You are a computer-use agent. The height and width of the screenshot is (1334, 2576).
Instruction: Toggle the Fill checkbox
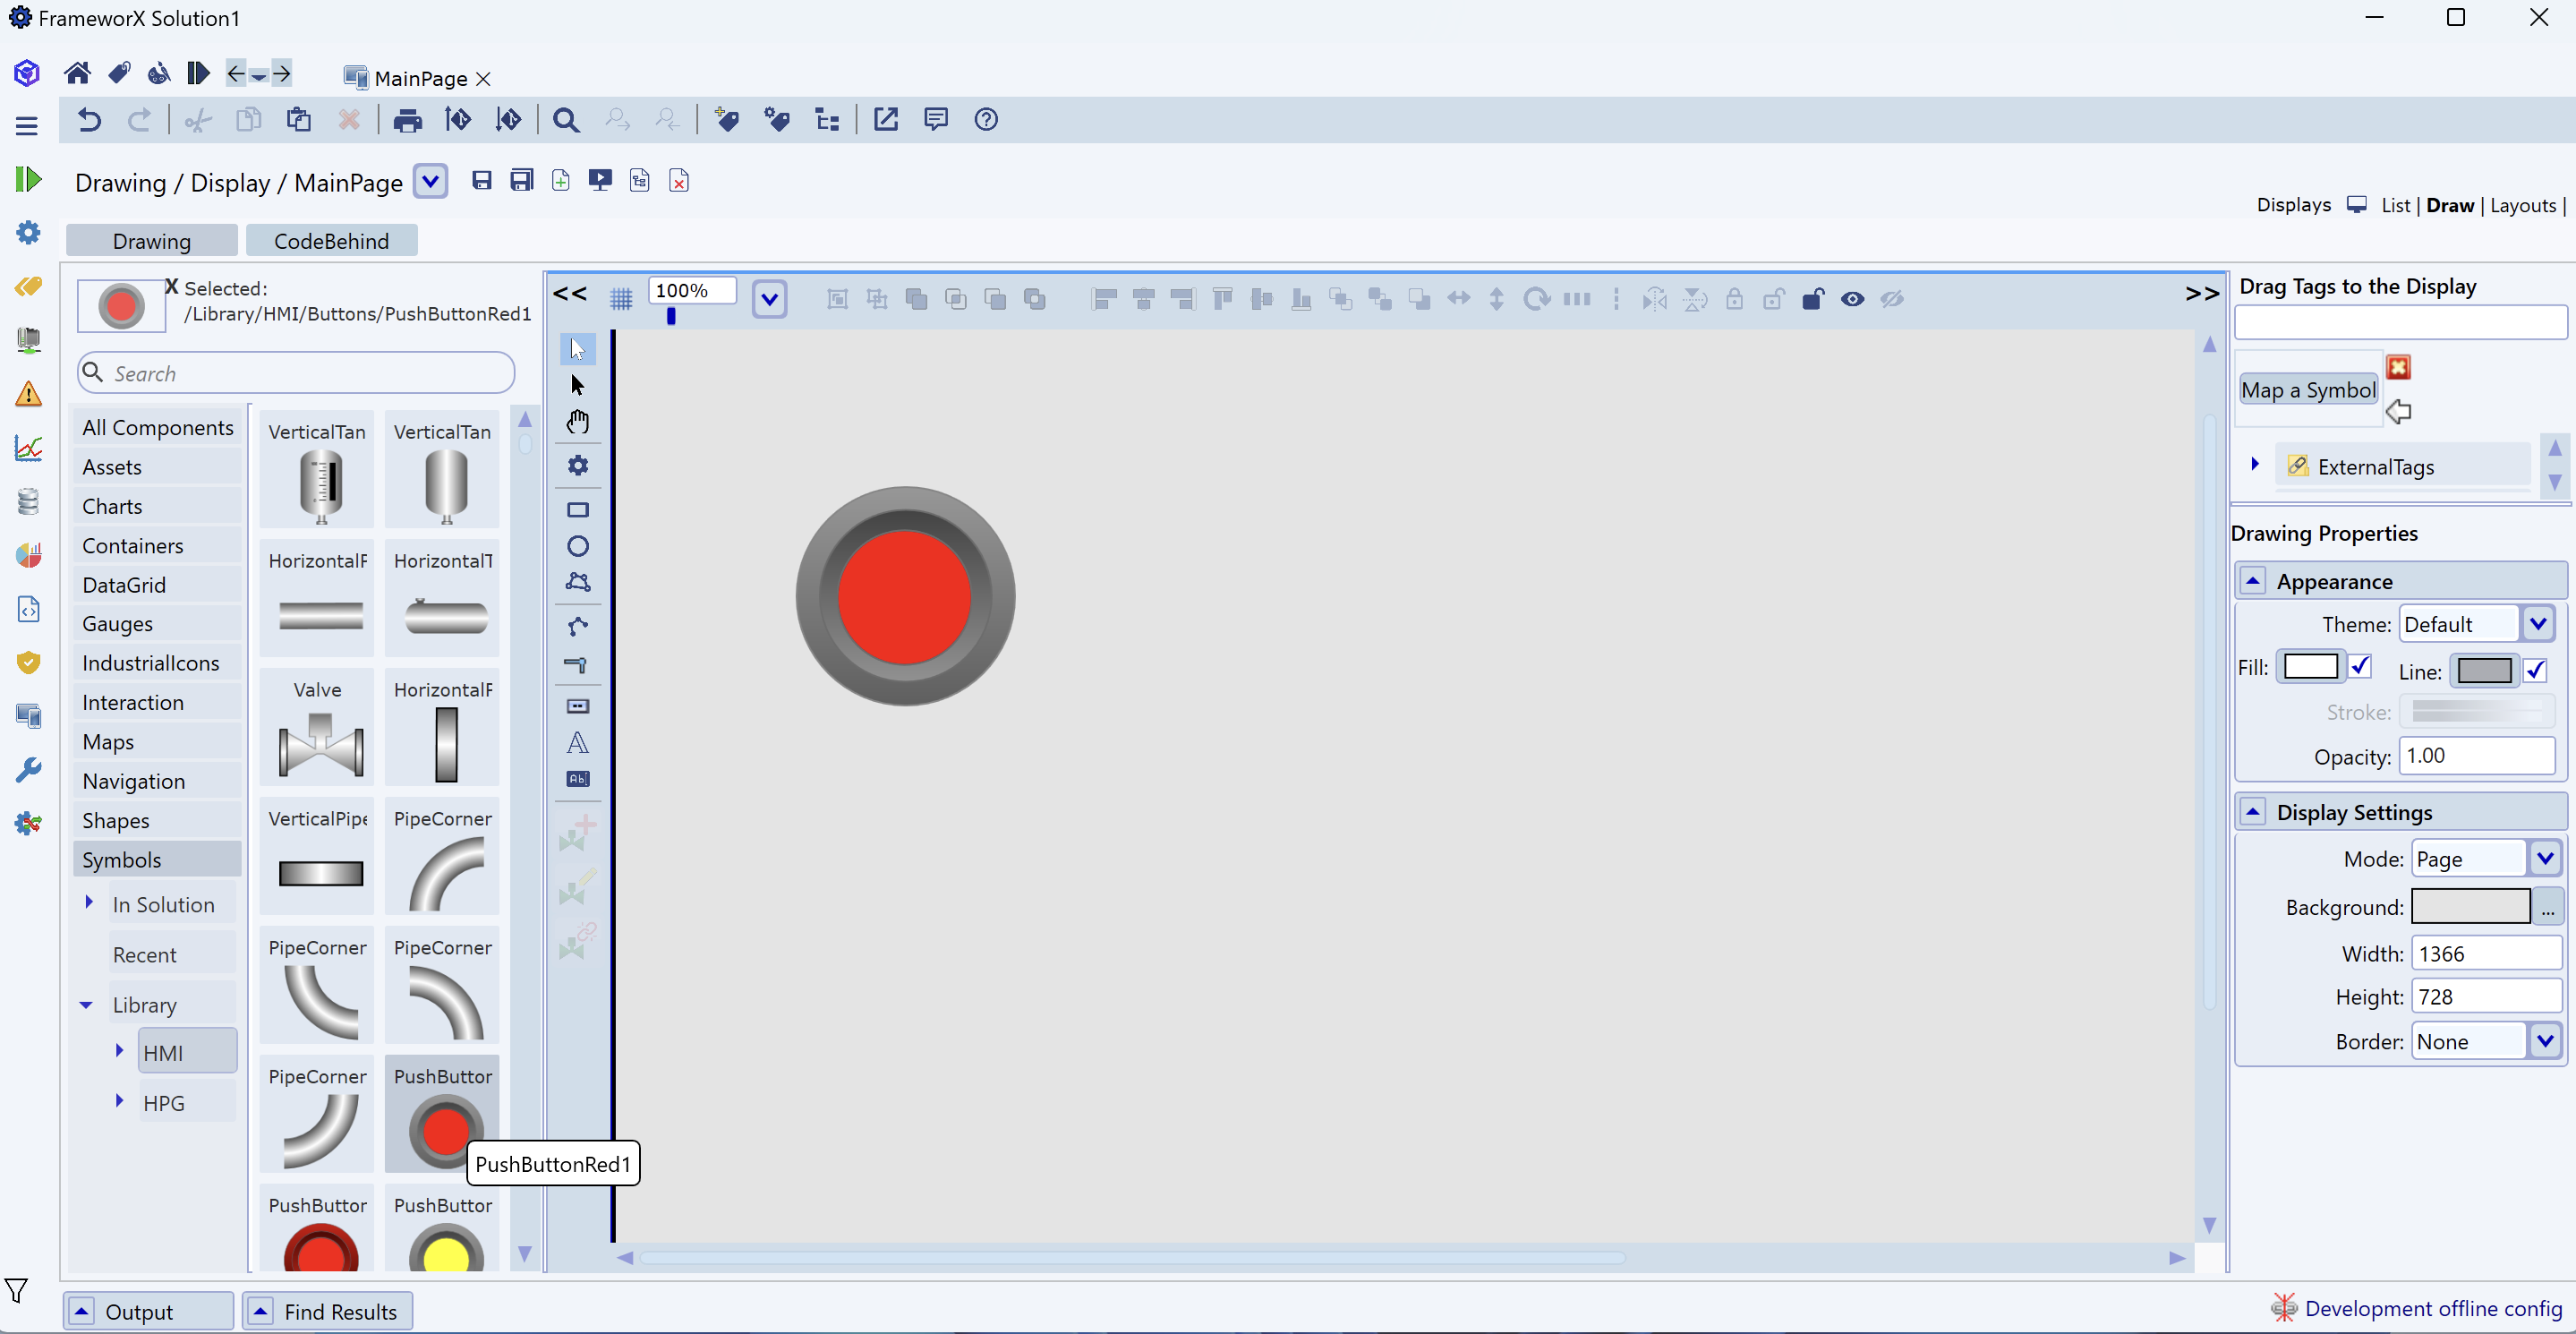[2360, 667]
